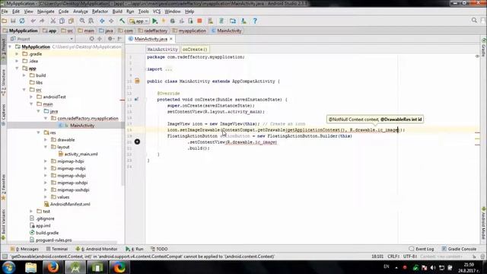Viewport: 487px width, 274px height.
Task: Click the Search Everywhere magnifier icon
Action: pyautogui.click(x=474, y=21)
